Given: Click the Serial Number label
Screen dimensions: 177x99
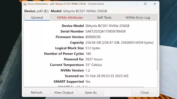Looking at the screenshot, I should [72, 31].
